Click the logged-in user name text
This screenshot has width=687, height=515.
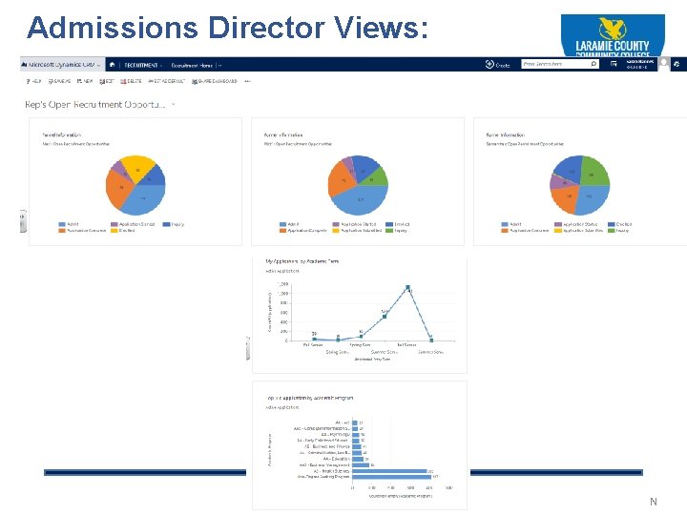point(639,62)
